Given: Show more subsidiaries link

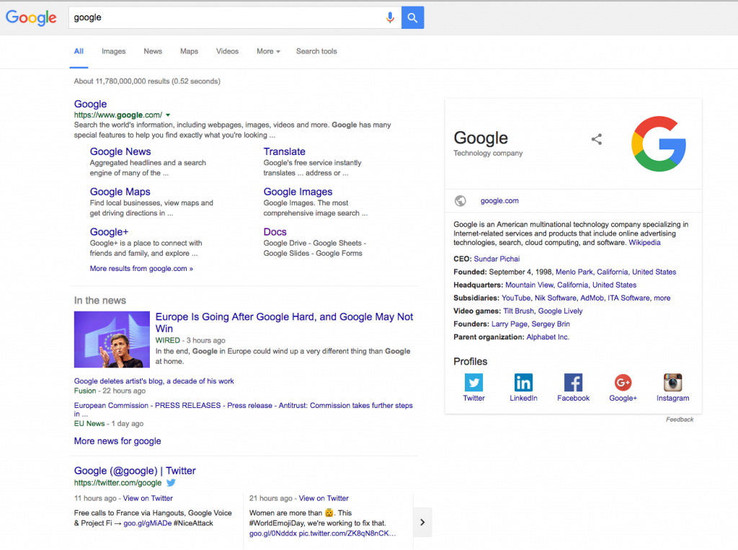Looking at the screenshot, I should click(x=662, y=298).
